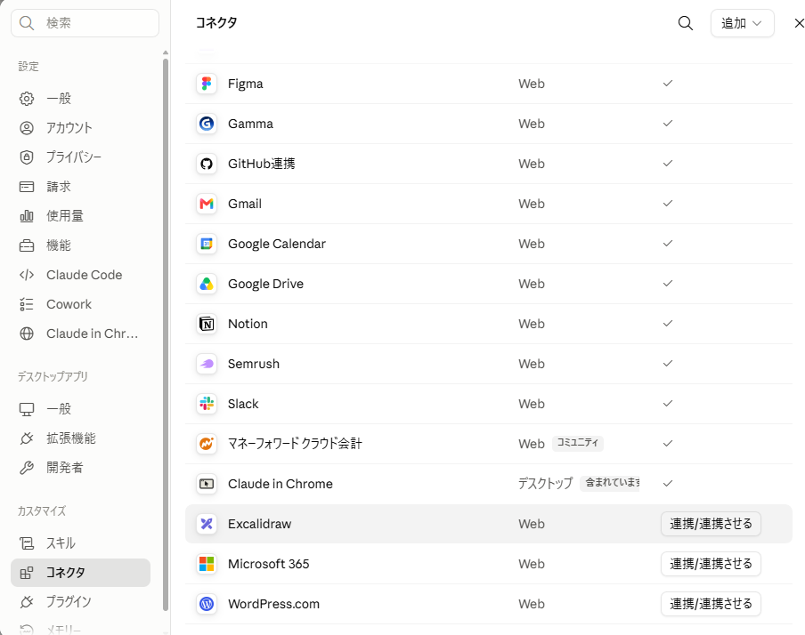
Task: Click the Semrush name text
Action: pyautogui.click(x=254, y=364)
